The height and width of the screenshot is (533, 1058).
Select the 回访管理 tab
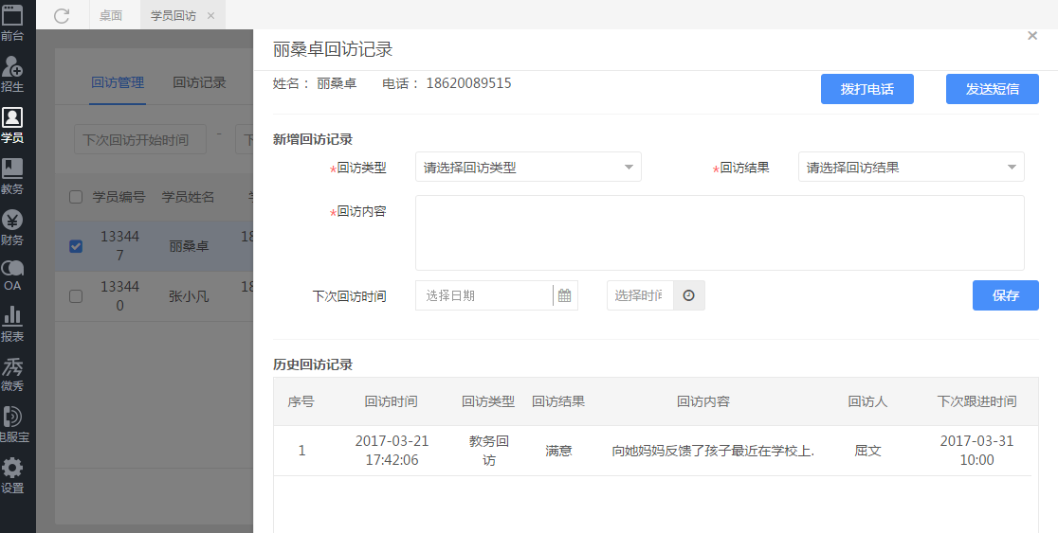pyautogui.click(x=118, y=83)
